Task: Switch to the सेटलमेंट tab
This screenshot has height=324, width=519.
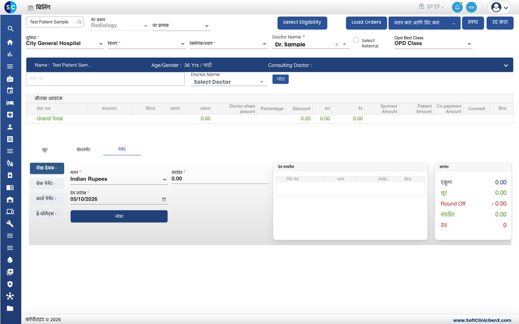Action: coord(83,150)
